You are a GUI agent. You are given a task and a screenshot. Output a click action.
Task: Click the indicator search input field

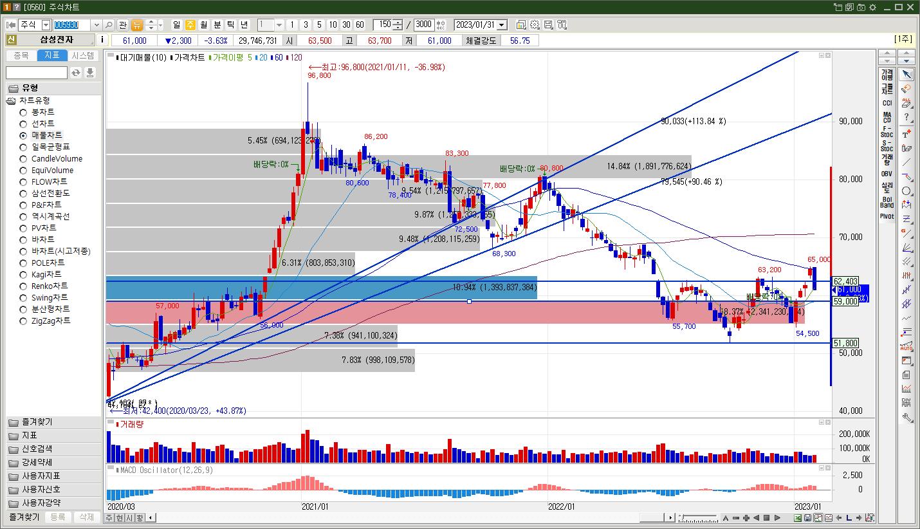[37, 73]
